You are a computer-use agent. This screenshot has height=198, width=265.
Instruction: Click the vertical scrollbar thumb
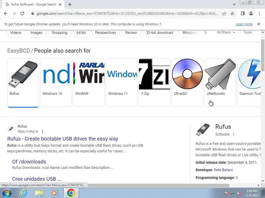263,55
